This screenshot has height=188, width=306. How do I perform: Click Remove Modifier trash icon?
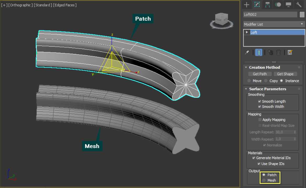coord(279,52)
